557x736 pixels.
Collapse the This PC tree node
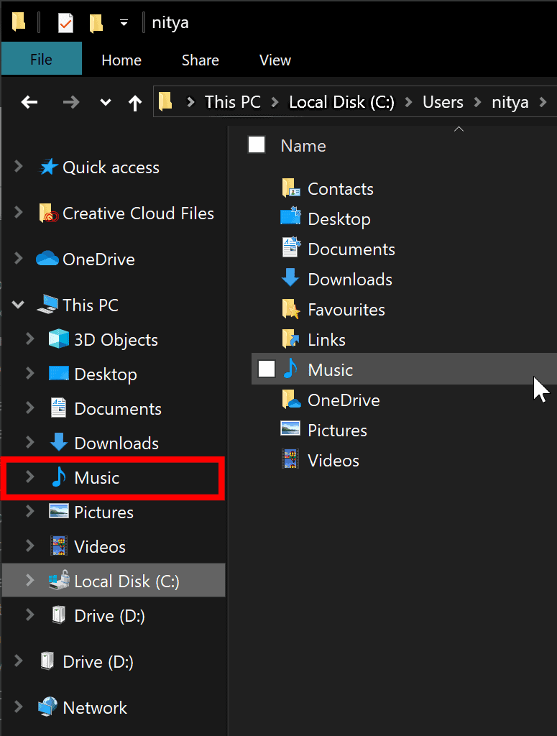pyautogui.click(x=17, y=304)
